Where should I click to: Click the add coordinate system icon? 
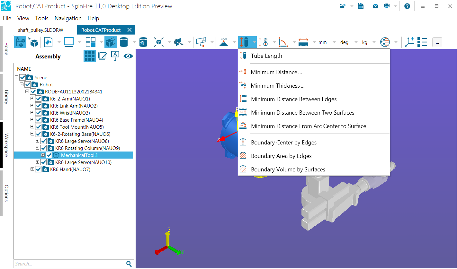pyautogui.click(x=409, y=42)
